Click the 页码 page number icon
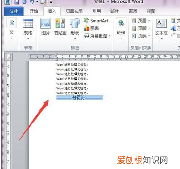 click(134, 36)
